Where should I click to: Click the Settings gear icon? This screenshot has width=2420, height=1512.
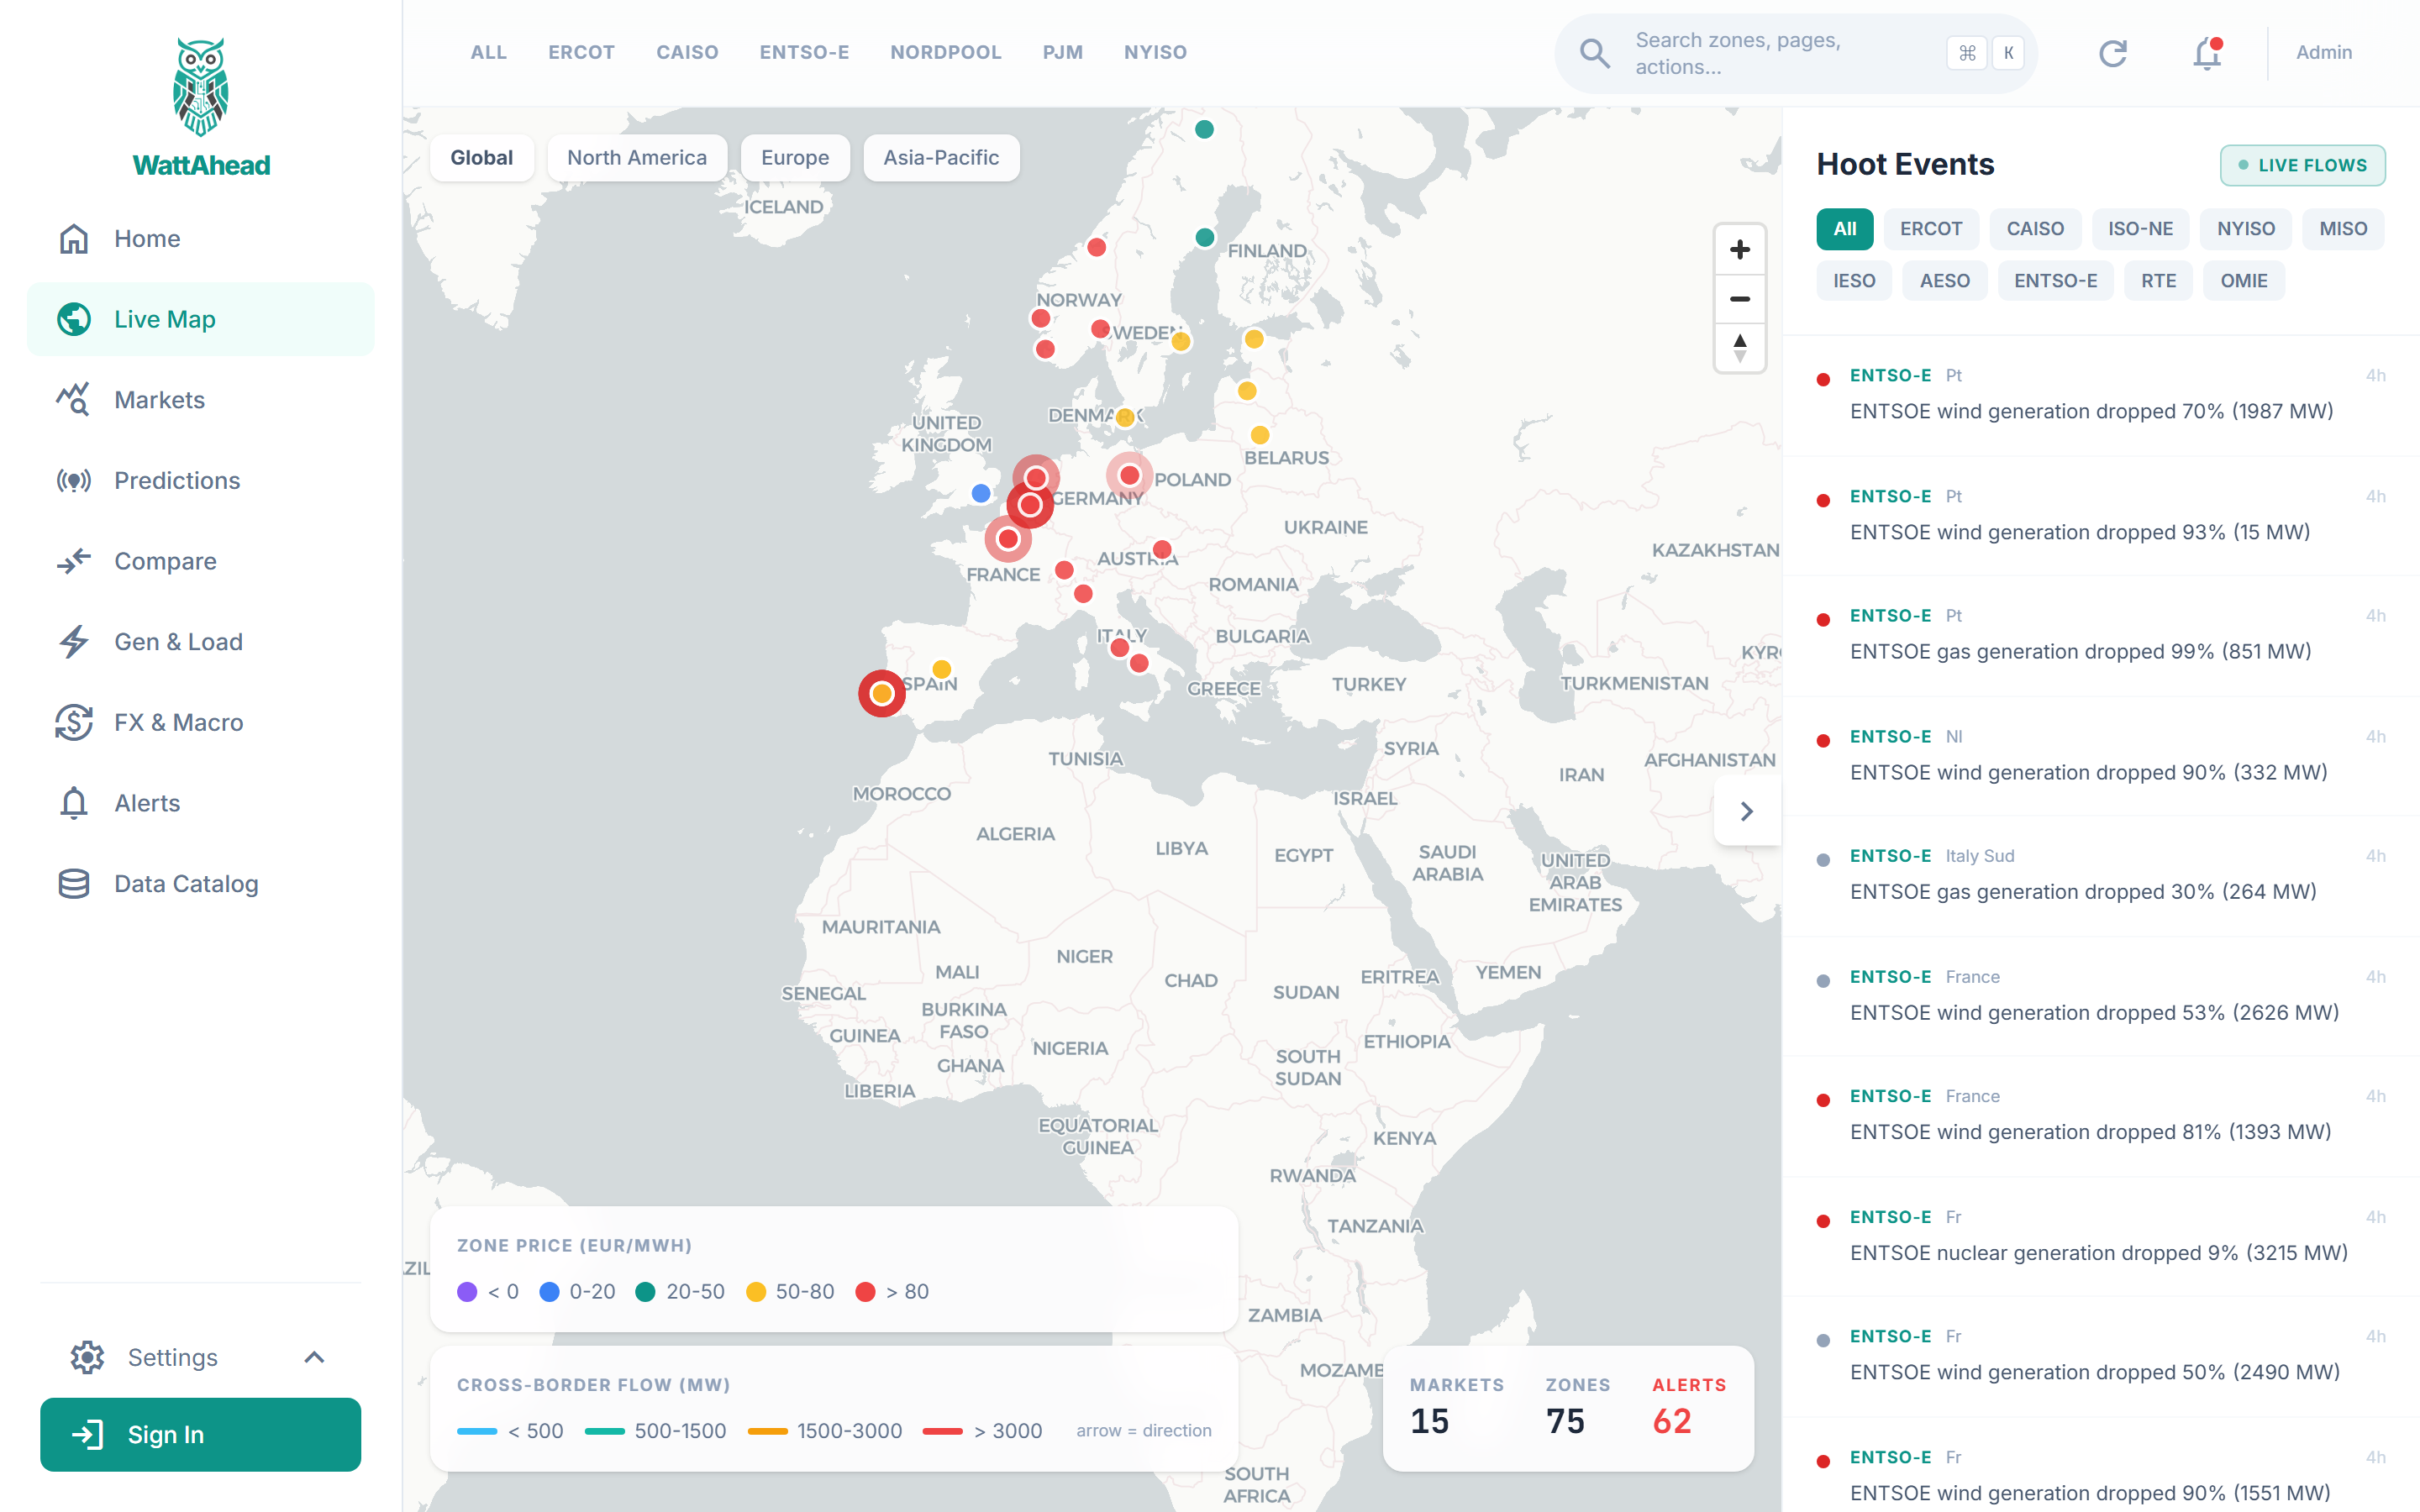87,1357
